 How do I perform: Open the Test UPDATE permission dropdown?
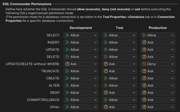(x=119, y=49)
